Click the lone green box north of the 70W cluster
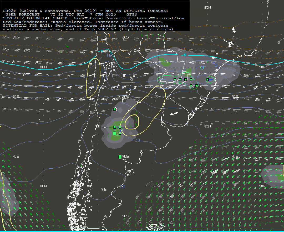The width and height of the screenshot is (284, 232). [x=114, y=109]
